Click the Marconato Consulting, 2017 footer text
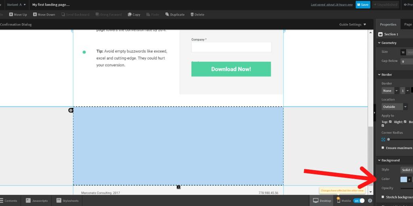413x206 pixels. click(100, 193)
